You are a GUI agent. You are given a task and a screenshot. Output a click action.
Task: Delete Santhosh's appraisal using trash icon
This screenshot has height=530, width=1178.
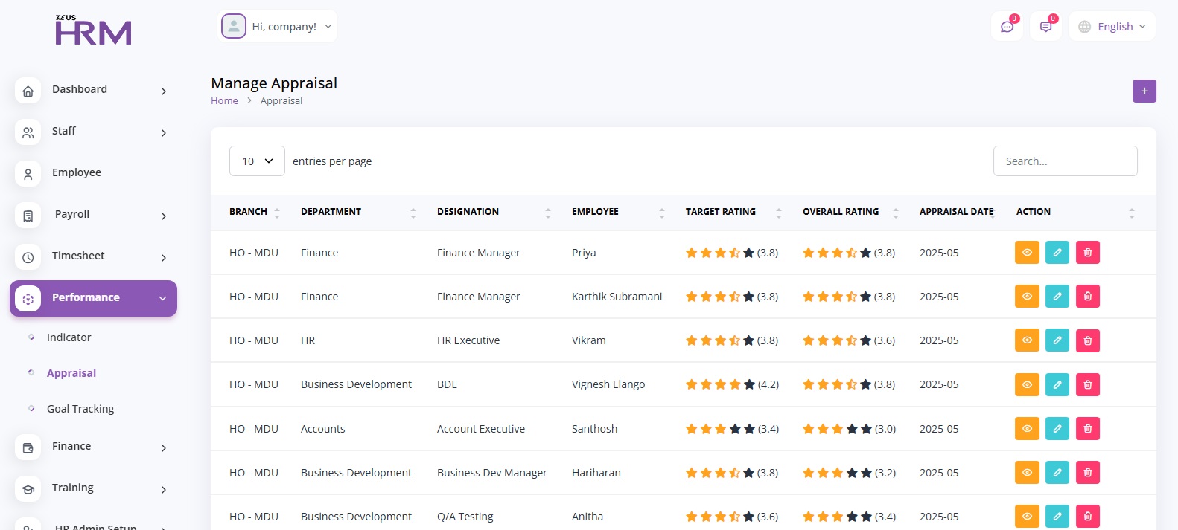[1087, 429]
